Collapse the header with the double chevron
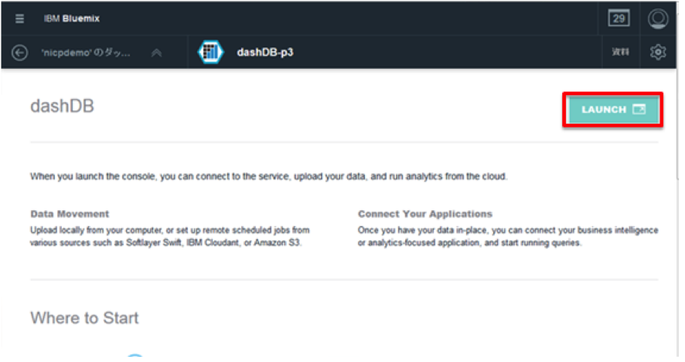Screen dimensions: 685x362 (x=156, y=53)
